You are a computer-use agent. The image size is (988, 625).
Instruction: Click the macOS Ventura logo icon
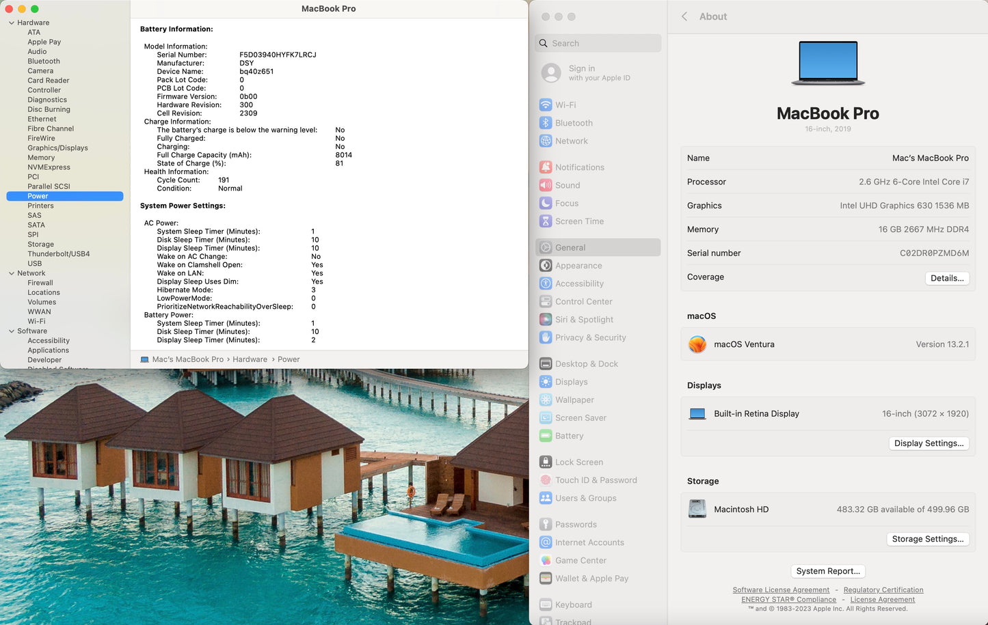pyautogui.click(x=697, y=344)
